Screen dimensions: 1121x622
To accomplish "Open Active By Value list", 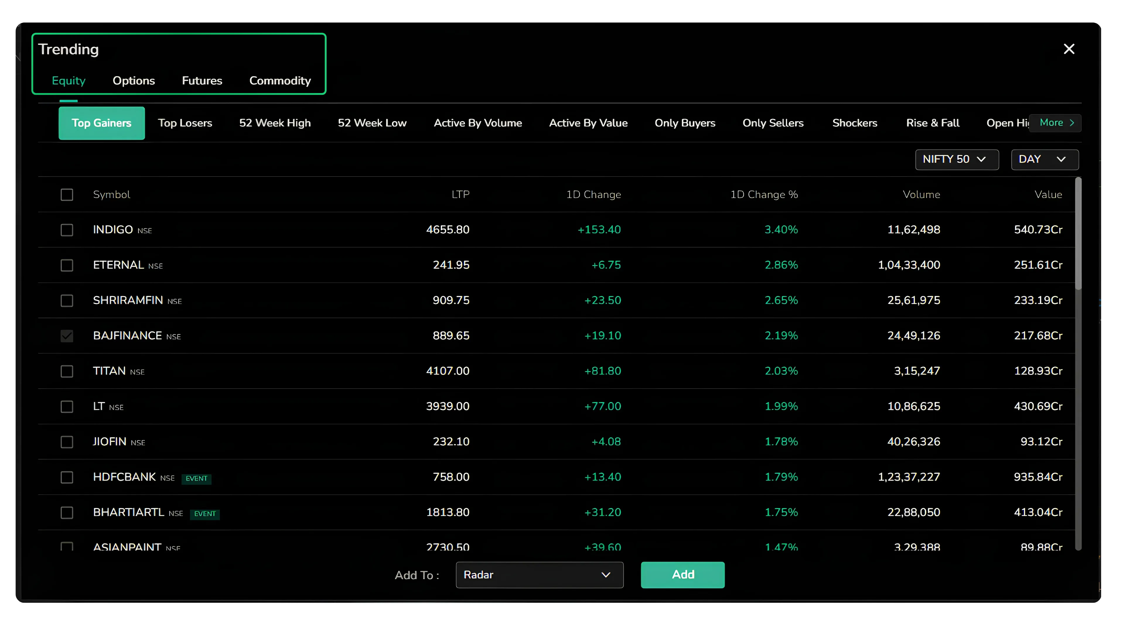I will [588, 123].
